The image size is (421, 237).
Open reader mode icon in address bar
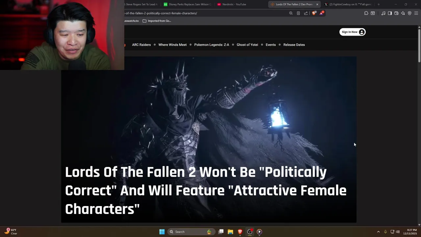click(298, 13)
